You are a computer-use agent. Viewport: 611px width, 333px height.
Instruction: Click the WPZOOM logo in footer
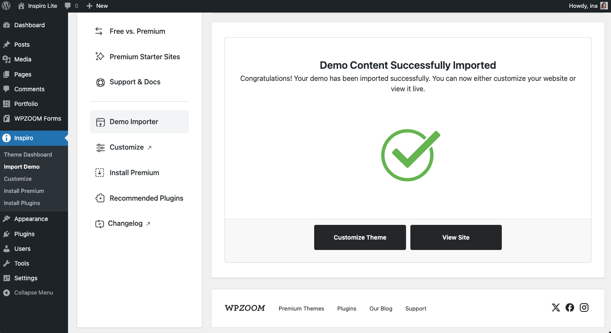pyautogui.click(x=245, y=308)
